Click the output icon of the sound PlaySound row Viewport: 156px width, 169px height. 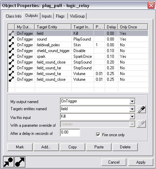point(11,39)
